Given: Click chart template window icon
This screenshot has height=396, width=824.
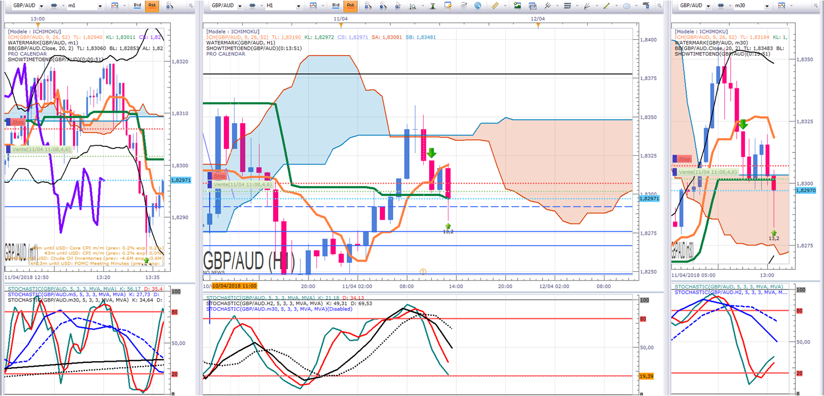Looking at the screenshot, I should pyautogui.click(x=533, y=6).
